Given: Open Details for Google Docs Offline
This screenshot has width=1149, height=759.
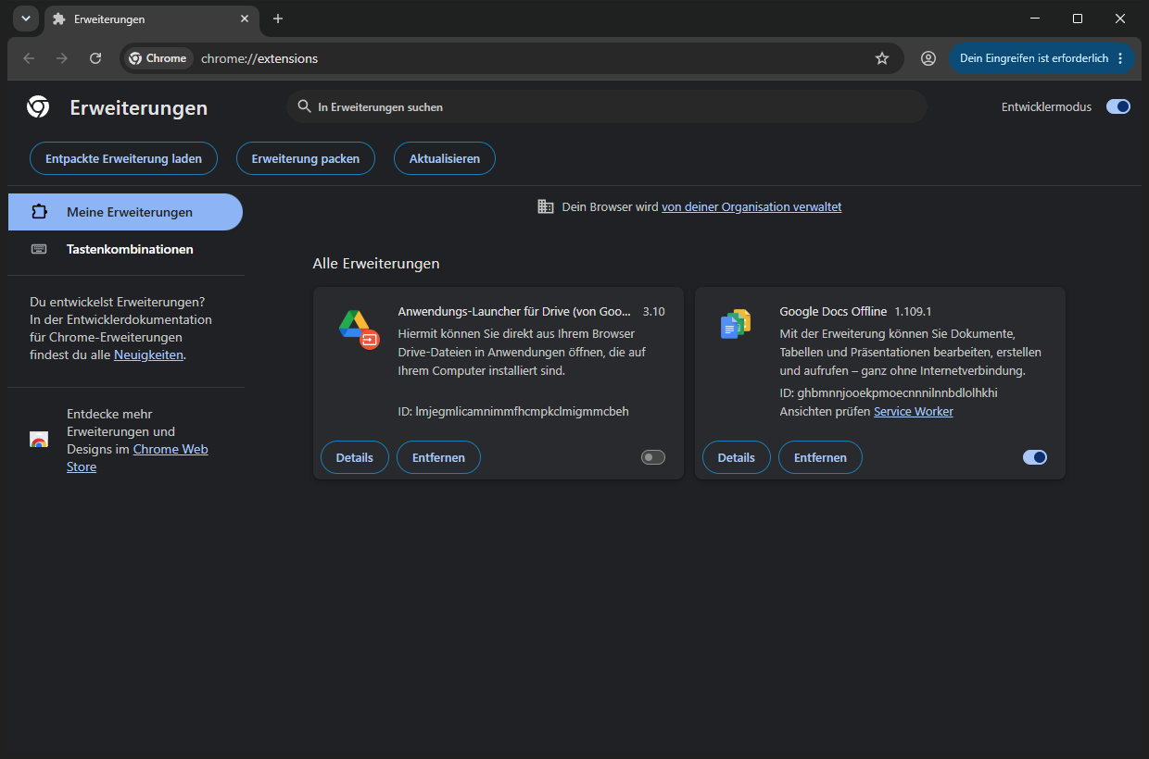Looking at the screenshot, I should [x=737, y=457].
